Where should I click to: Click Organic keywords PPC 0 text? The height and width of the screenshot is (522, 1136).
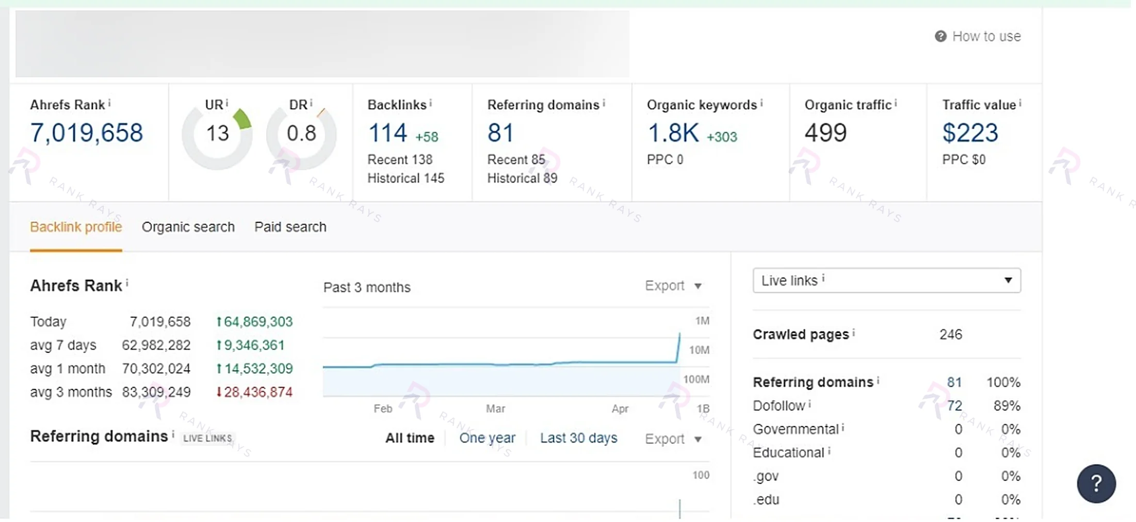[665, 160]
